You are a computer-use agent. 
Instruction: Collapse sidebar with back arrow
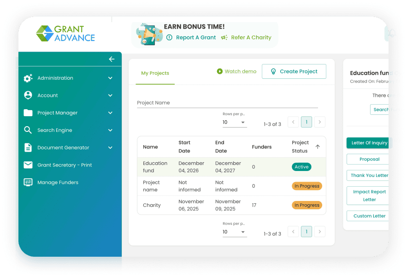tap(112, 59)
